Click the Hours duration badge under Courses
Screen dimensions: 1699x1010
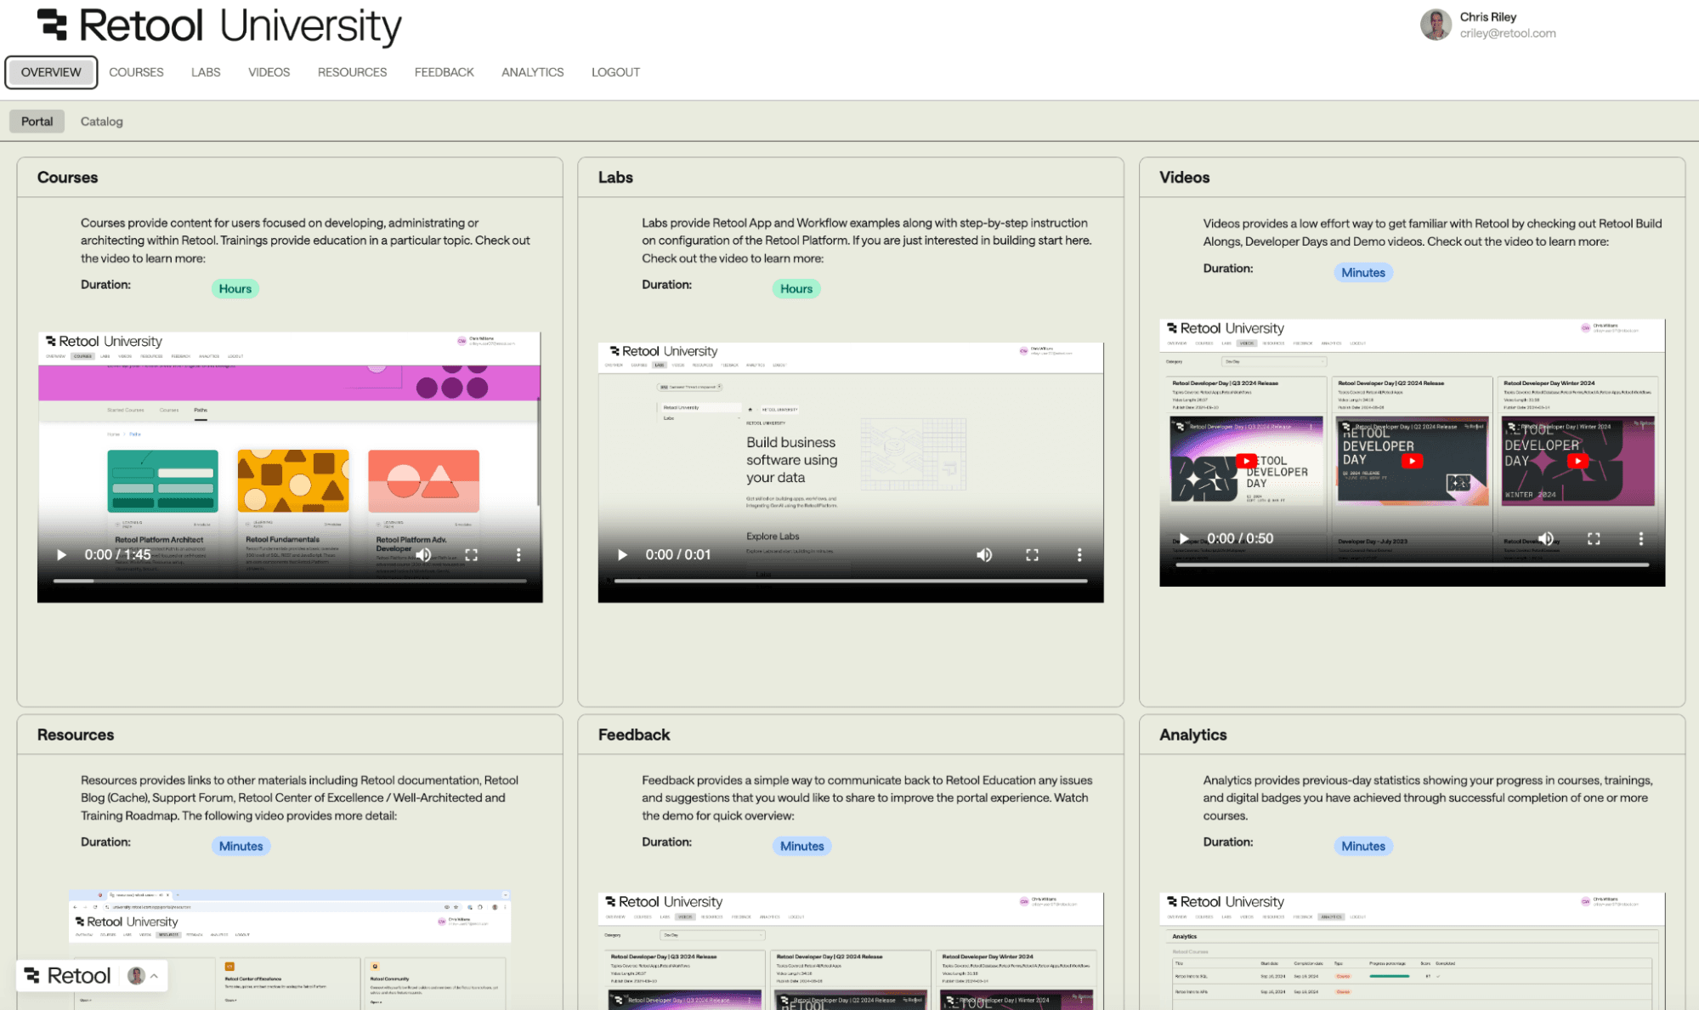click(x=235, y=288)
